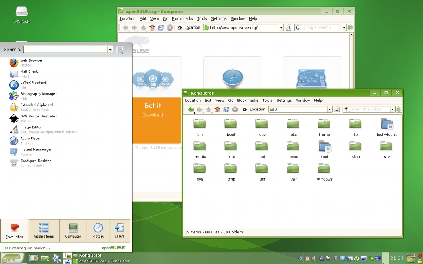Click the menu Search input field
Screen dimensions: 423x264
[66, 50]
